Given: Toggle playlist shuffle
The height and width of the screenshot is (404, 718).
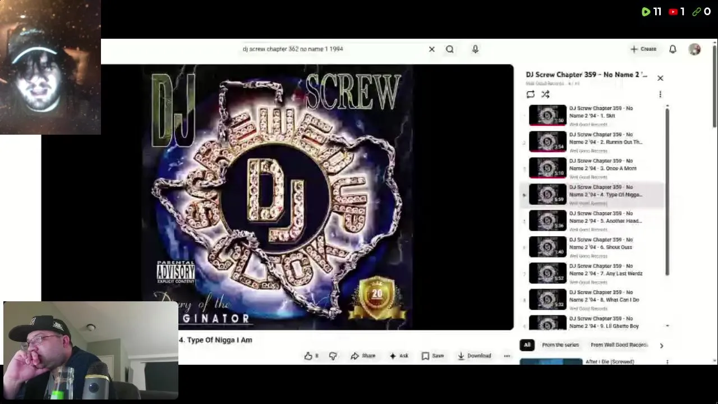Looking at the screenshot, I should 545,94.
